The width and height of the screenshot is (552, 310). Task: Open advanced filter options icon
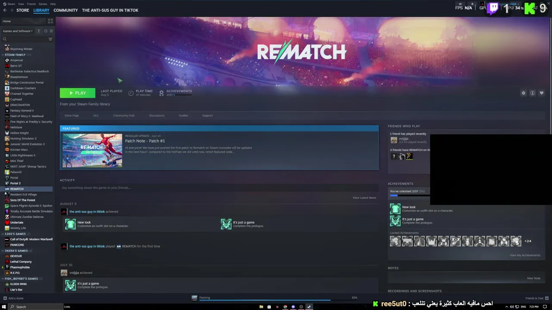(50, 39)
